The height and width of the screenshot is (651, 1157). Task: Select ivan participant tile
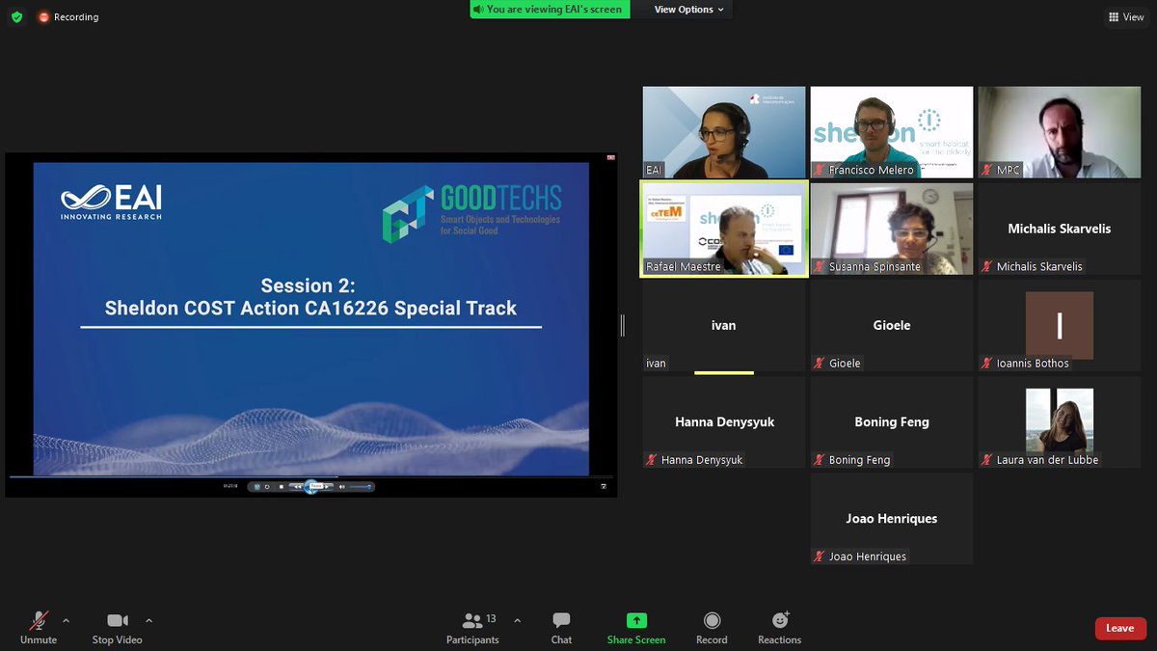point(724,326)
